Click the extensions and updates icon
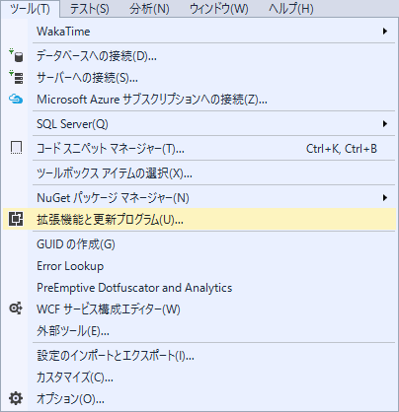The height and width of the screenshot is (412, 399). point(16,219)
